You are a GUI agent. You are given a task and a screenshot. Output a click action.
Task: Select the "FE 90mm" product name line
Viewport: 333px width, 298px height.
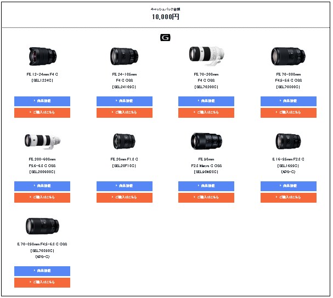click(206, 159)
